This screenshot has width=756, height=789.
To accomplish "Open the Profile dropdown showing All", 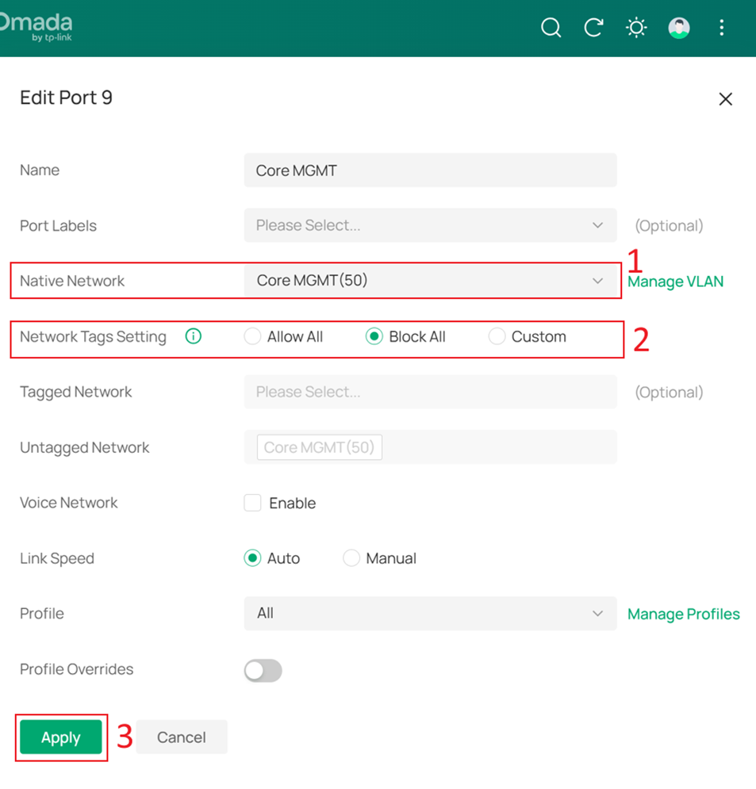I will pyautogui.click(x=430, y=613).
